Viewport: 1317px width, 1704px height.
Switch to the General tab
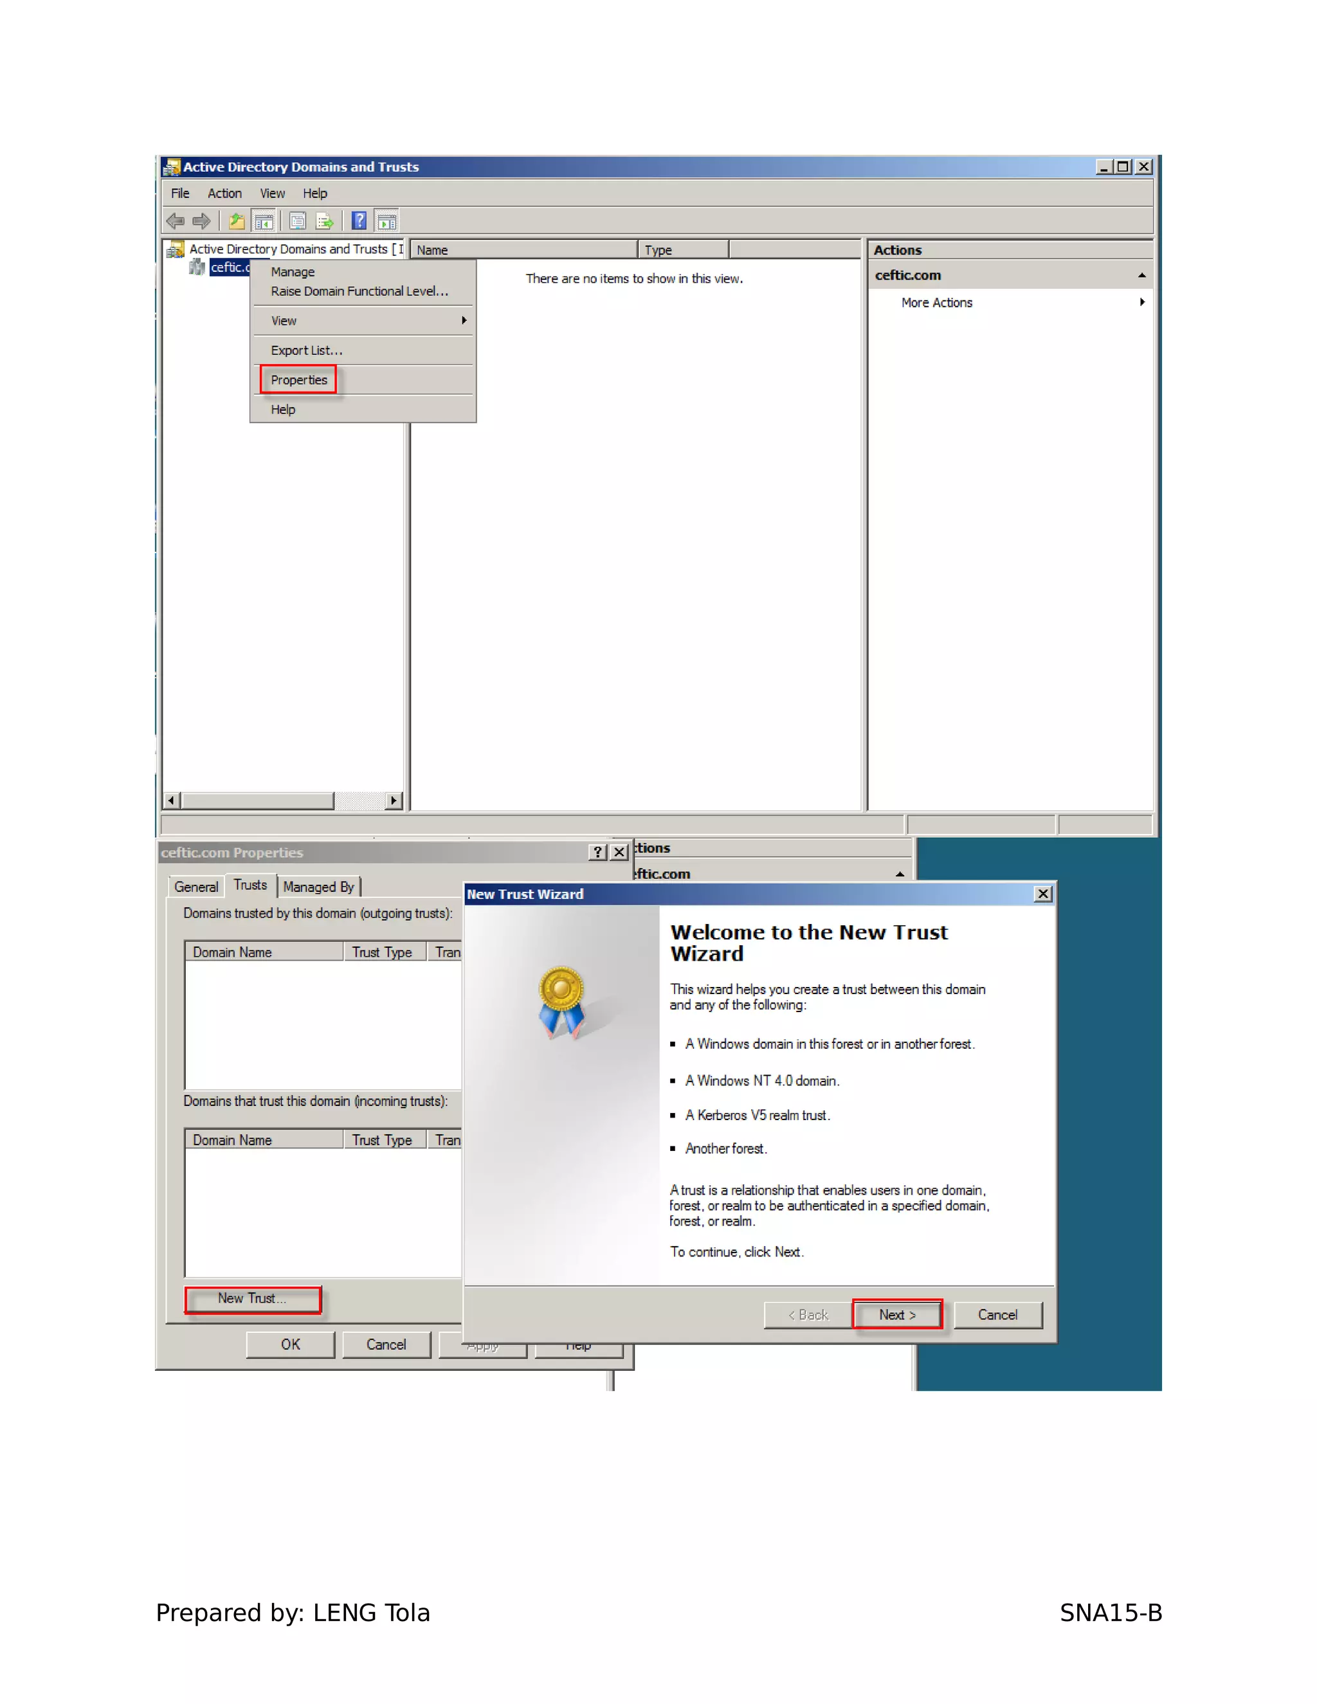pos(196,887)
